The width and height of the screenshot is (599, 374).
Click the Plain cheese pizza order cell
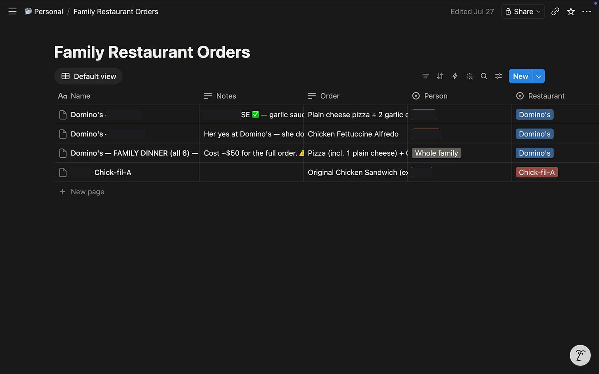355,115
